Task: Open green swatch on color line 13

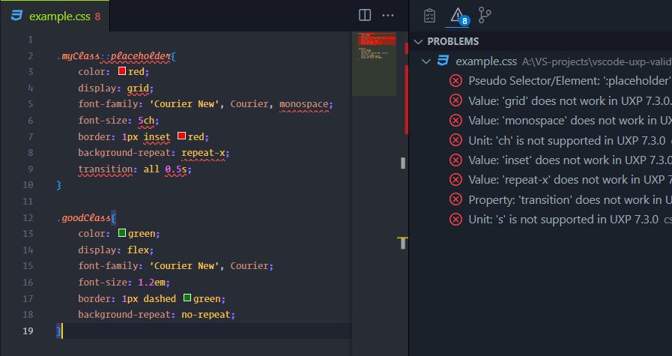Action: pos(121,233)
